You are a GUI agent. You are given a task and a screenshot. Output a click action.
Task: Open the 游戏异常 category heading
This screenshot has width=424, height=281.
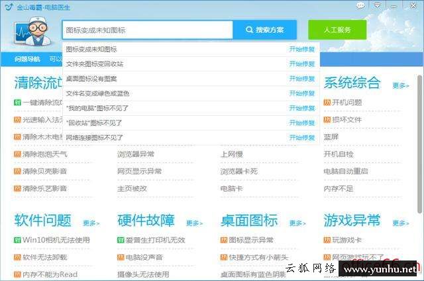point(352,220)
